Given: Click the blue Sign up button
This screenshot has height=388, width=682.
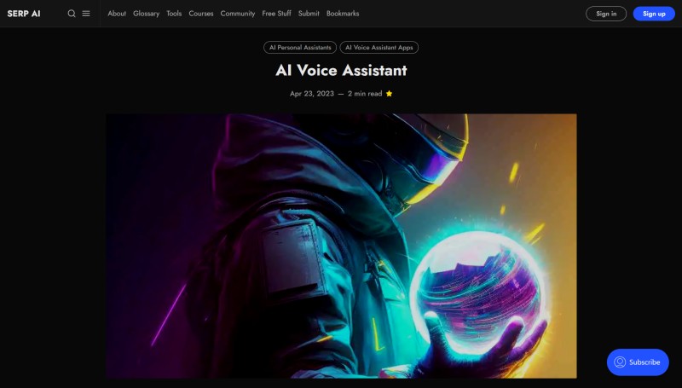Looking at the screenshot, I should pyautogui.click(x=654, y=14).
